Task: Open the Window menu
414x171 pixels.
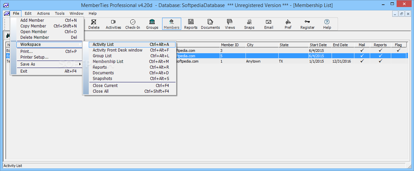Action: click(77, 13)
